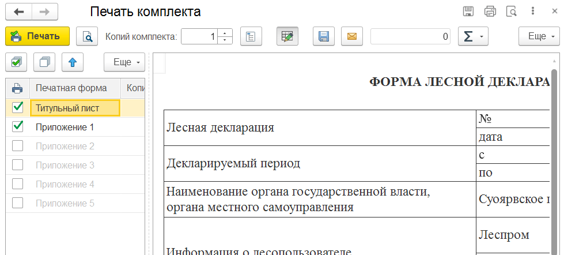Image resolution: width=564 pixels, height=255 pixels.
Task: Select the Приложение 4 row
Action: (x=75, y=185)
